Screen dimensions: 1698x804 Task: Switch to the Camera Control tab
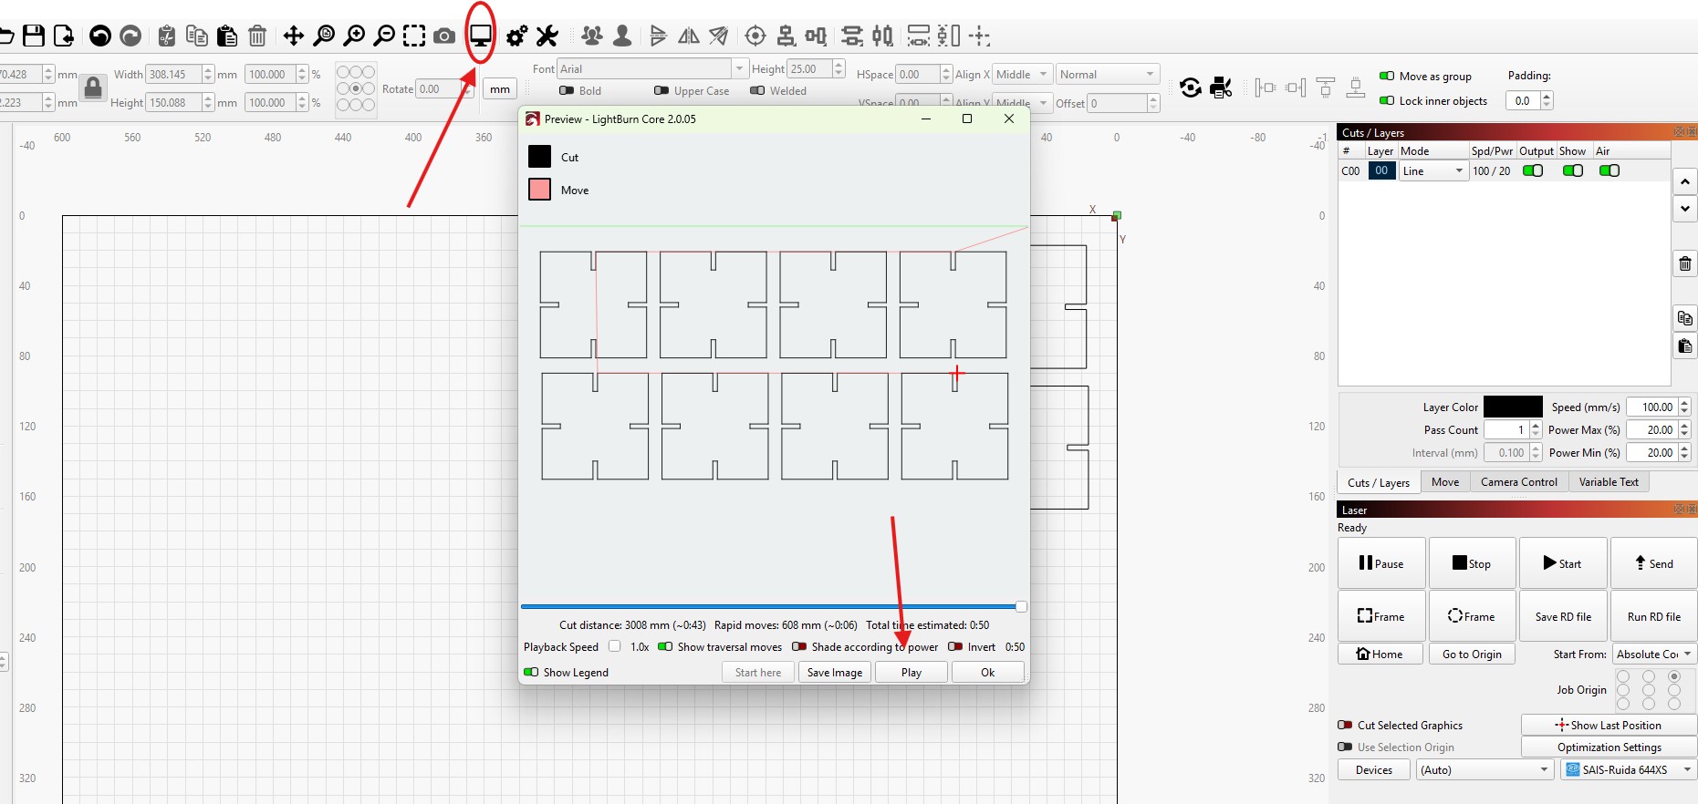pyautogui.click(x=1519, y=481)
